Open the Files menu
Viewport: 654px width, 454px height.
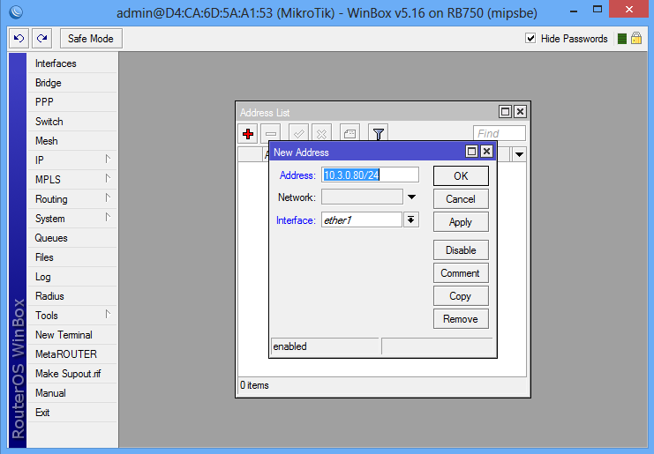click(72, 257)
